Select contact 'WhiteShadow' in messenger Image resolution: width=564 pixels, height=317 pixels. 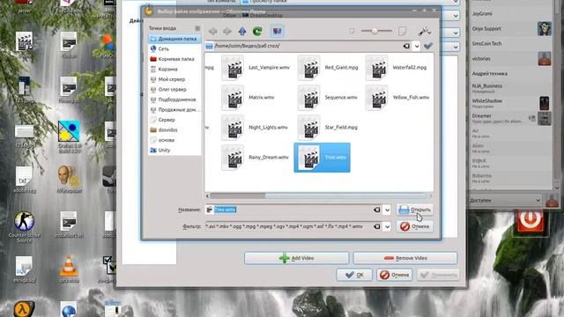tap(511, 103)
